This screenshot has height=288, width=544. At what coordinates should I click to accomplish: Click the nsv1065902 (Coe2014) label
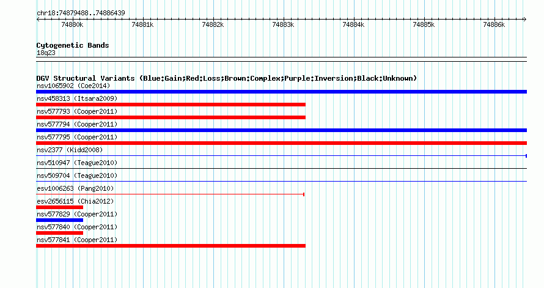[73, 86]
